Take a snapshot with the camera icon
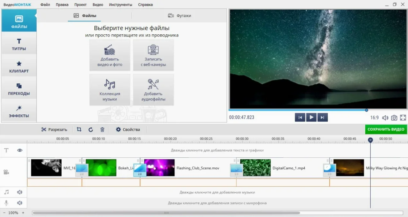The height and width of the screenshot is (217, 408). tap(394, 118)
